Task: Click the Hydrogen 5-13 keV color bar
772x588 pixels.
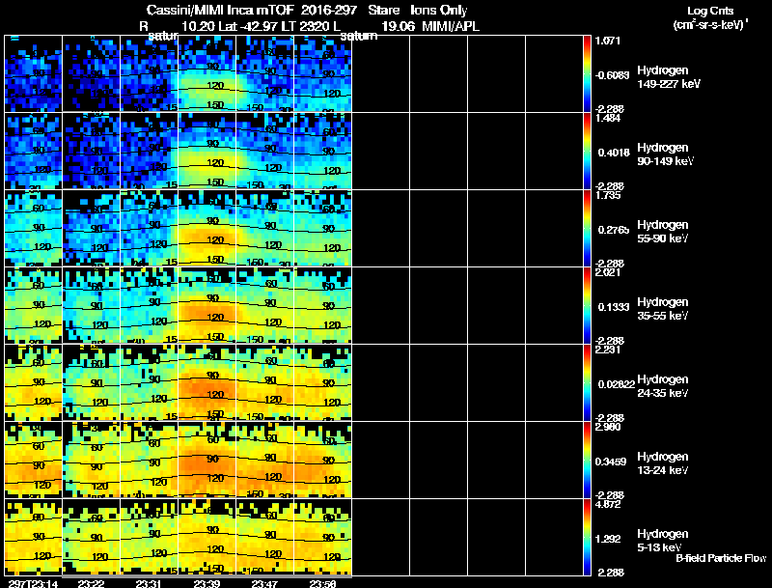Action: 587,538
